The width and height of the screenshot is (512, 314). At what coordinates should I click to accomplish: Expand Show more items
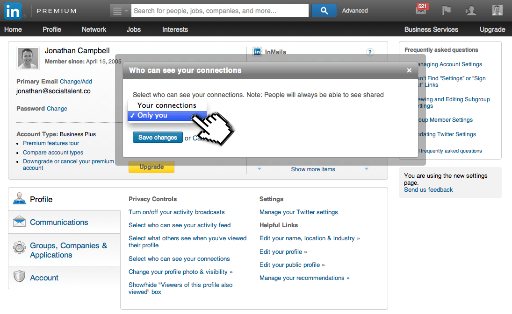click(312, 169)
